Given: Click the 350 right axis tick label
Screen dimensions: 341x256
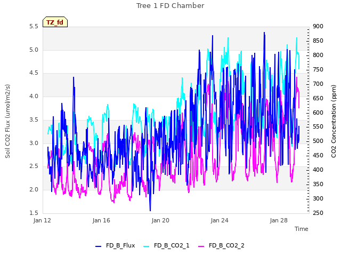Looking at the screenshot, I should 318,184.
